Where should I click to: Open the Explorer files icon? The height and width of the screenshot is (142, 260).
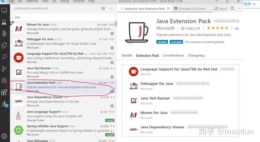point(4,45)
